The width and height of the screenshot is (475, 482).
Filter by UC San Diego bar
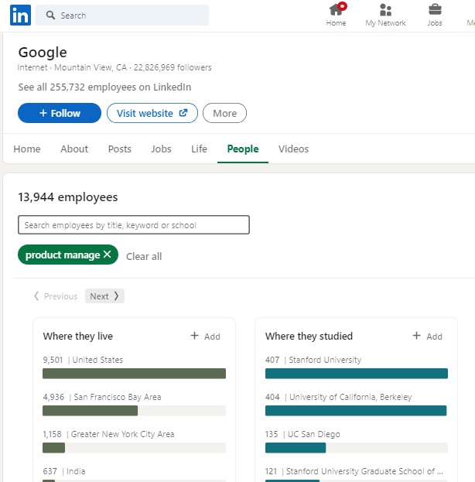(357, 448)
